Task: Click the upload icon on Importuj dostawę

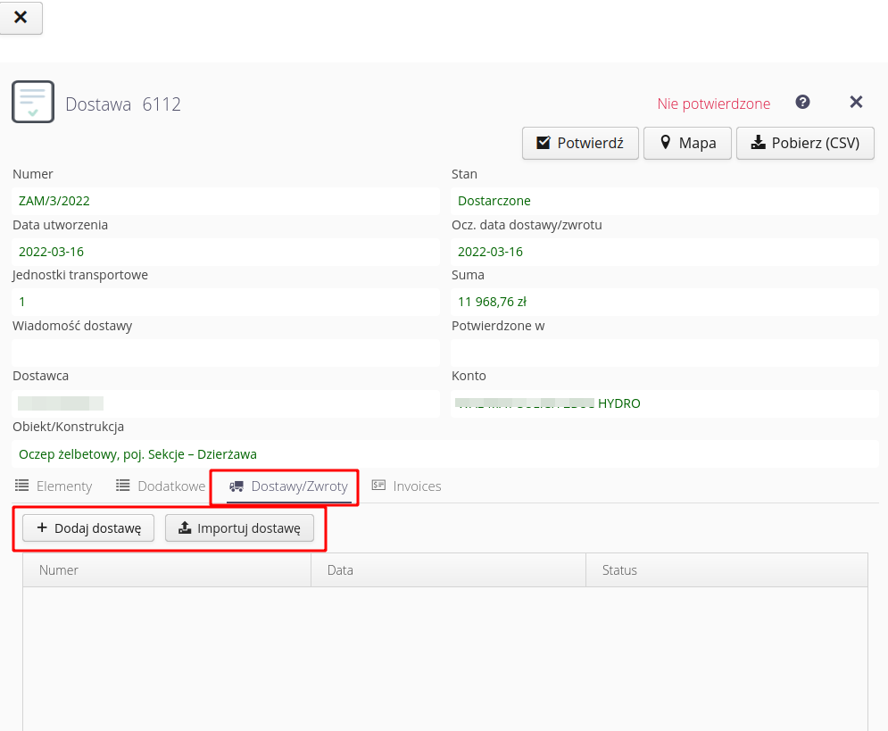Action: (187, 527)
